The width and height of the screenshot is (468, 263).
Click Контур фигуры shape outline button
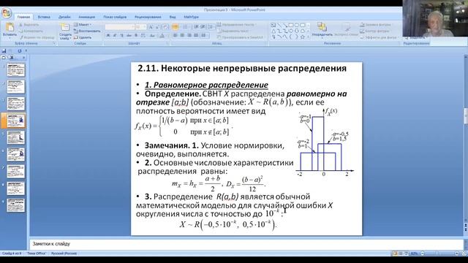tap(375, 31)
